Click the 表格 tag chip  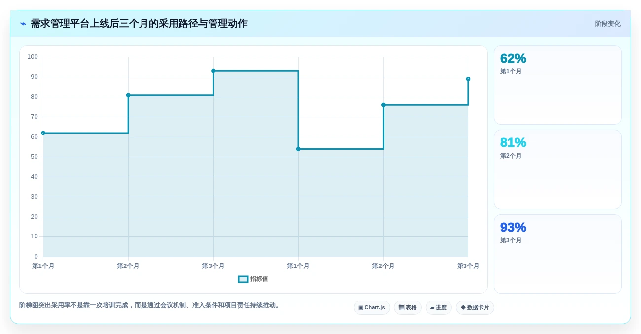408,308
